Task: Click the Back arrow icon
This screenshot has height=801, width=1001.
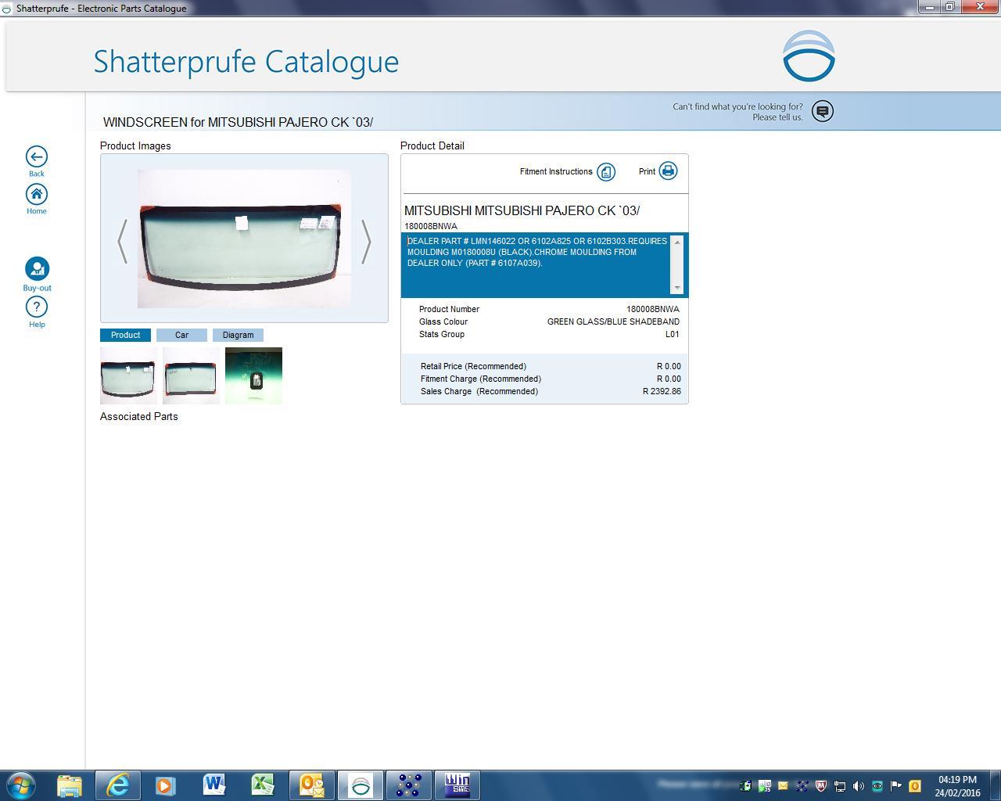Action: coord(36,156)
